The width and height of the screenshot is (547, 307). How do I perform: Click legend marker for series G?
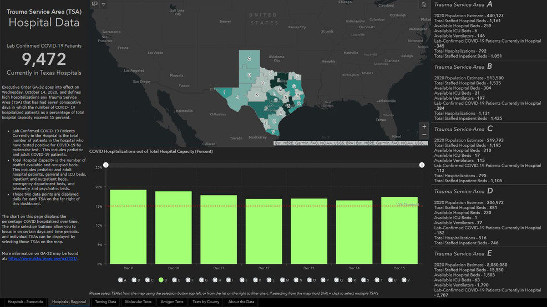201,280
